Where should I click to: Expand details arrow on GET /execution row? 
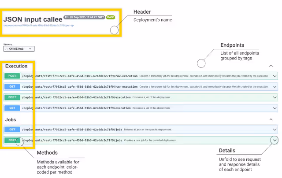[275, 108]
